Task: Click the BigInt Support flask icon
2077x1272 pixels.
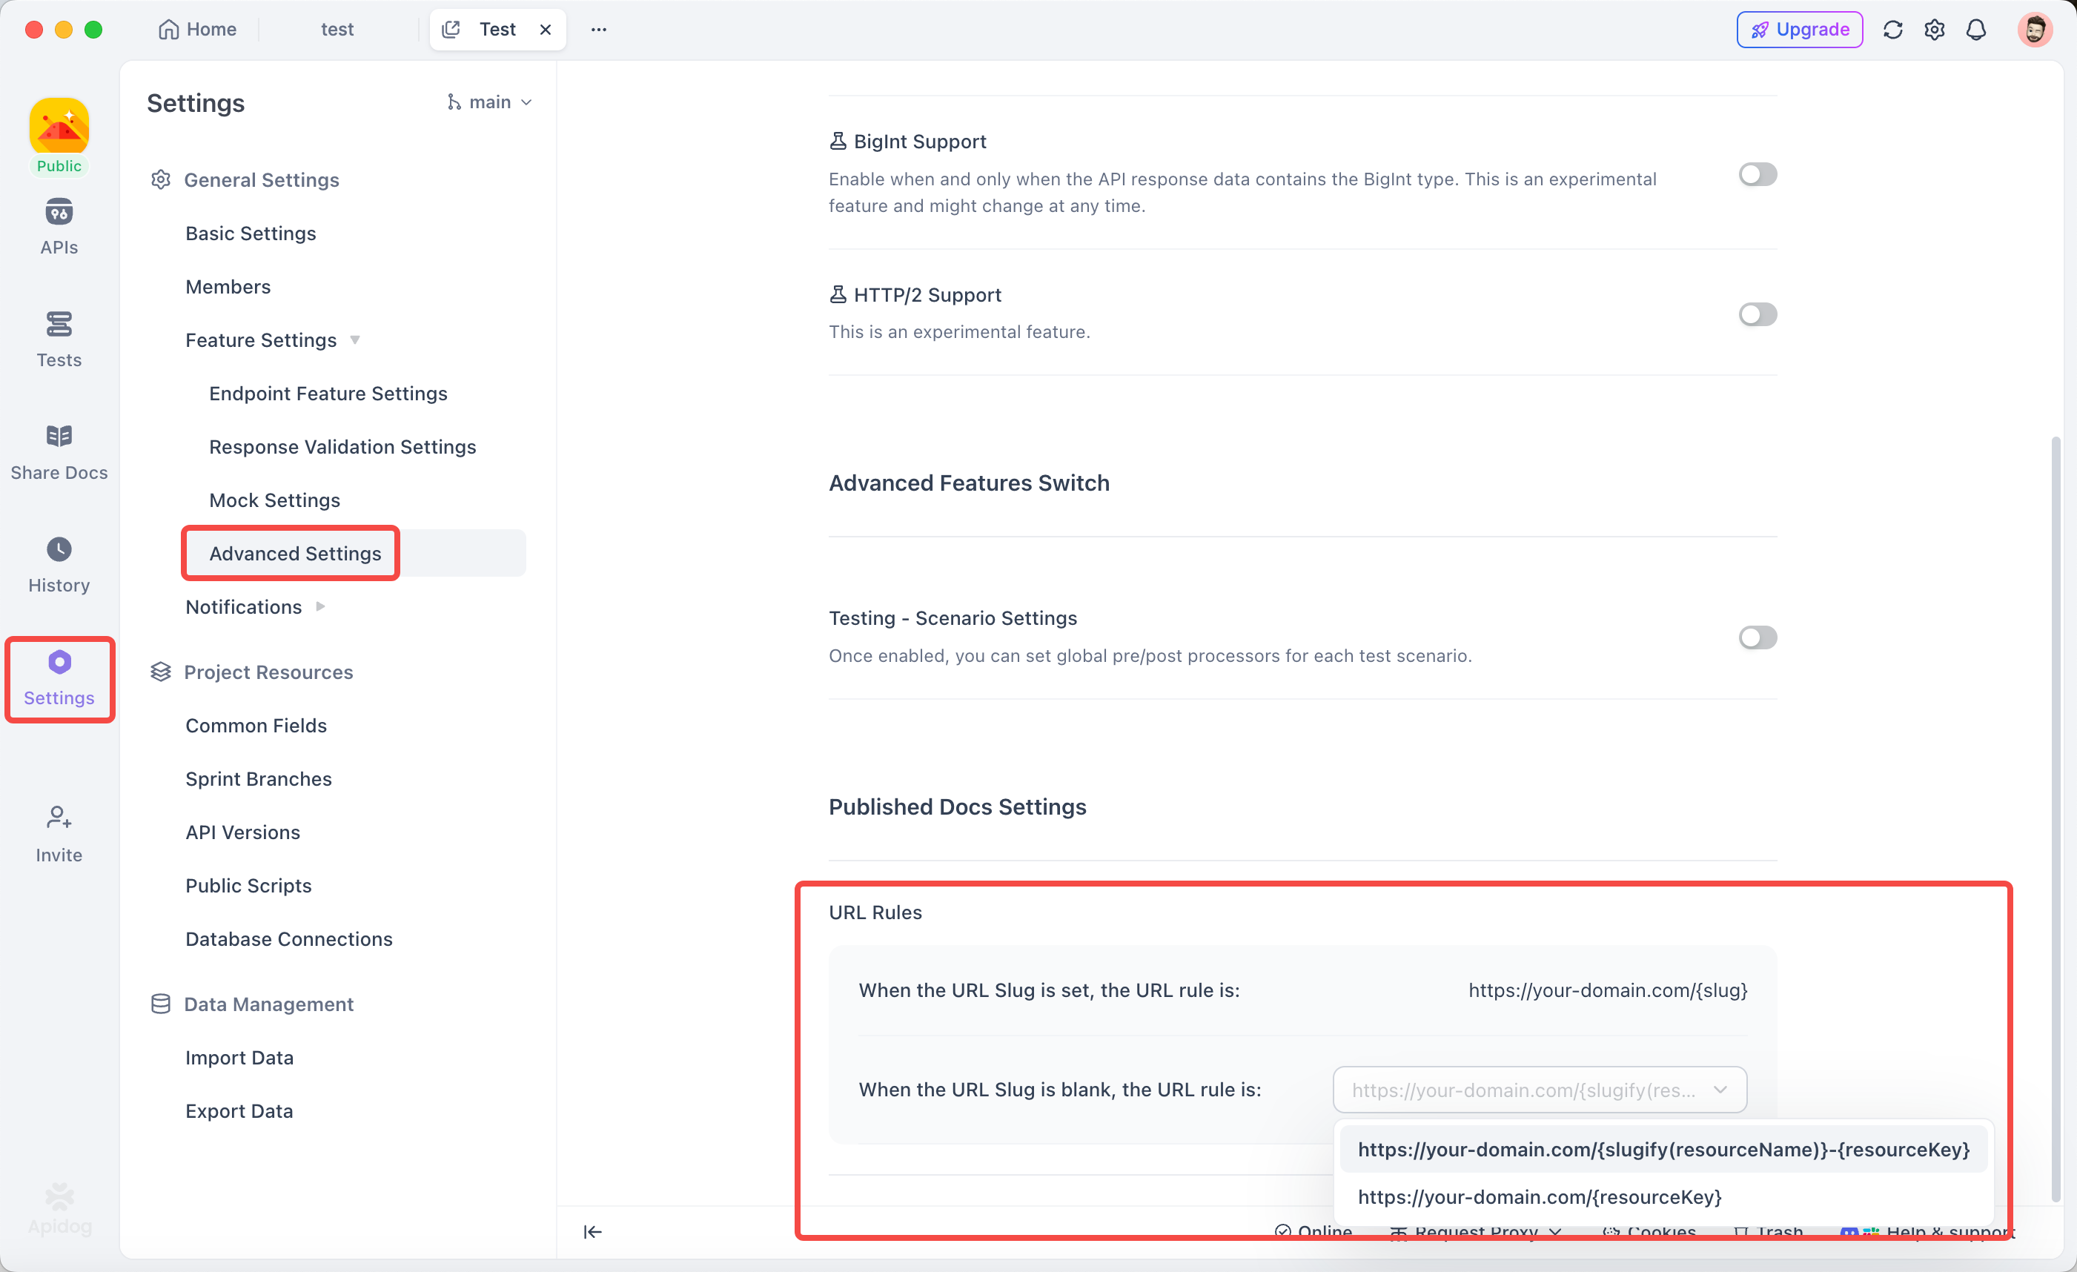Action: tap(838, 141)
